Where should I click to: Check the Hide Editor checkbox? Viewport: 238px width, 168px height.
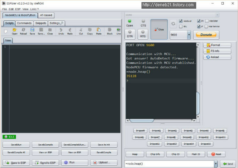(207, 21)
